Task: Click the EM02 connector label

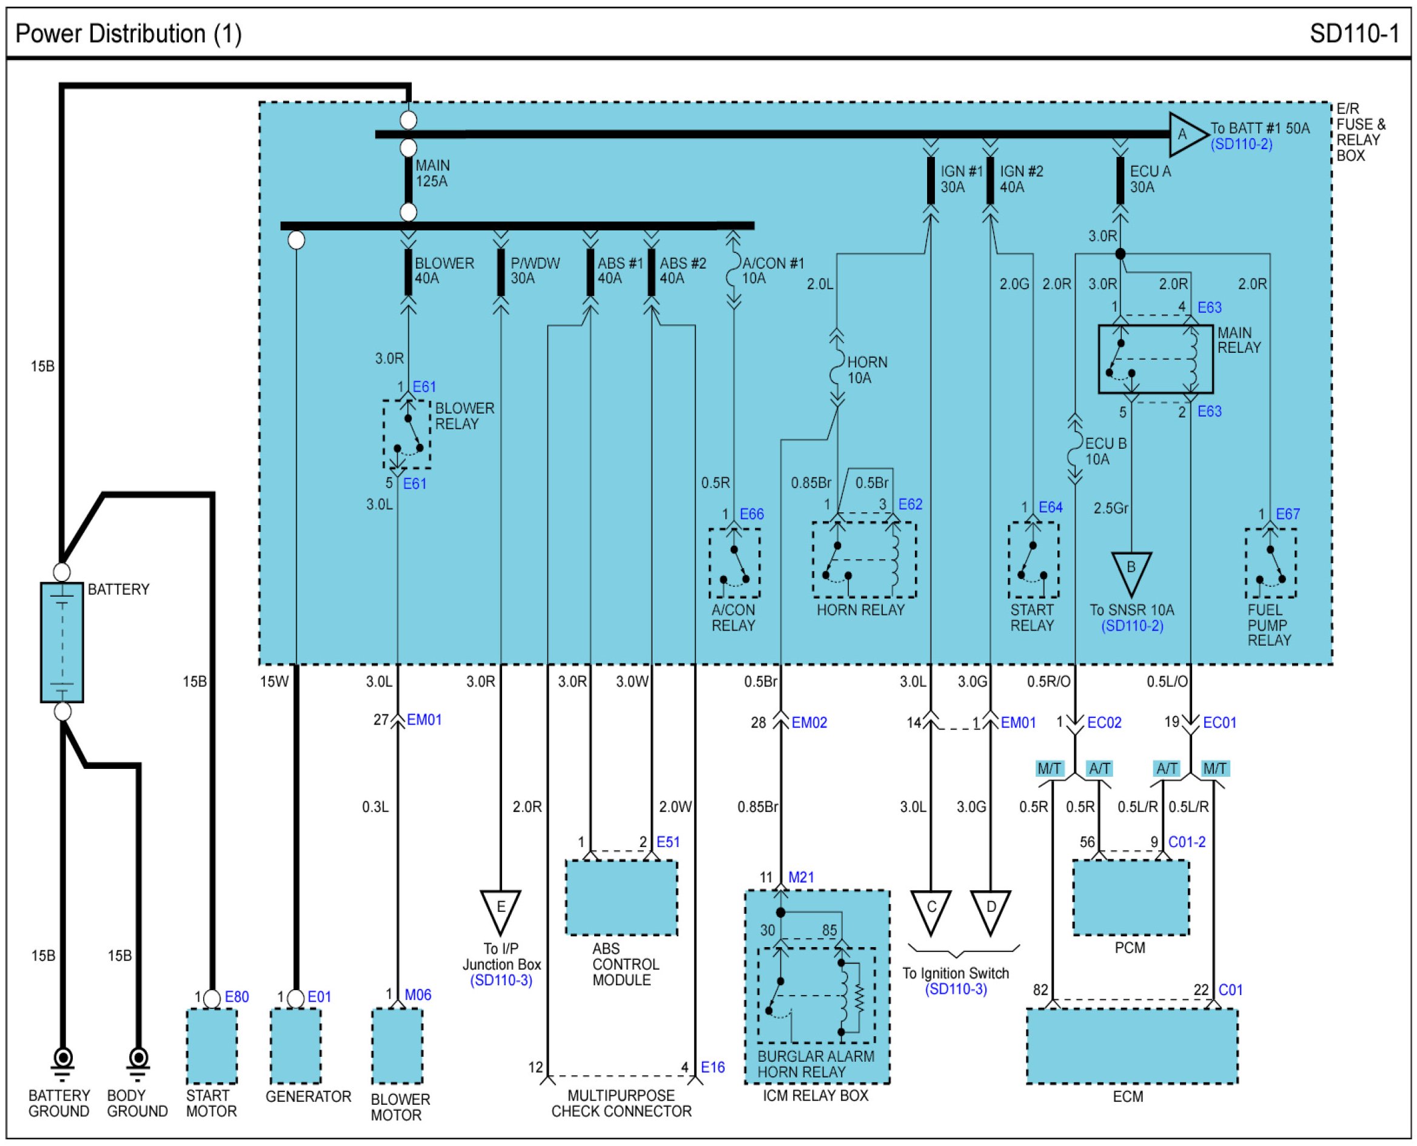Action: (809, 723)
